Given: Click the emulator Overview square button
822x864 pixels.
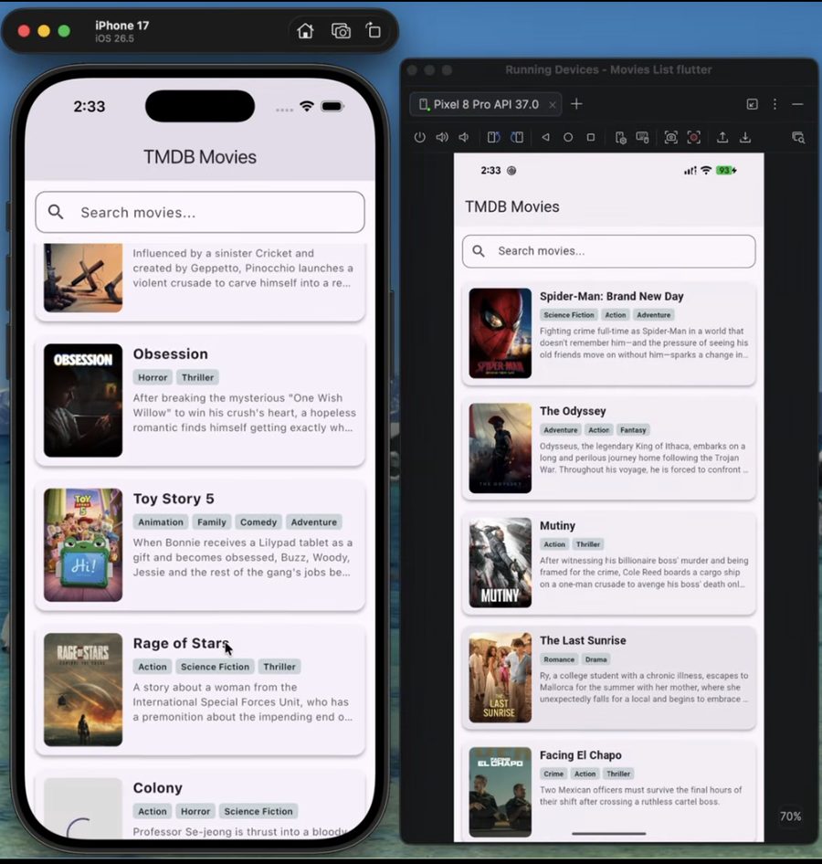Looking at the screenshot, I should pos(591,137).
